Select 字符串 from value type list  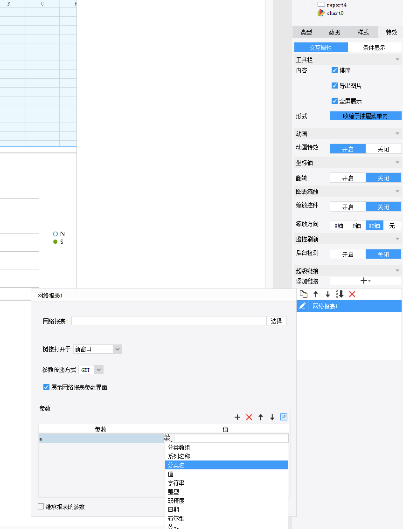[227, 483]
